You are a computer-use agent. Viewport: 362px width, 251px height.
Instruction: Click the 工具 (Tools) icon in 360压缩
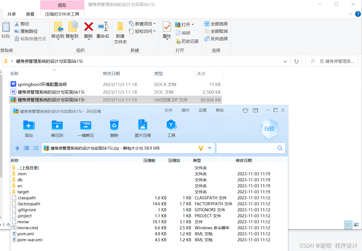point(171,128)
